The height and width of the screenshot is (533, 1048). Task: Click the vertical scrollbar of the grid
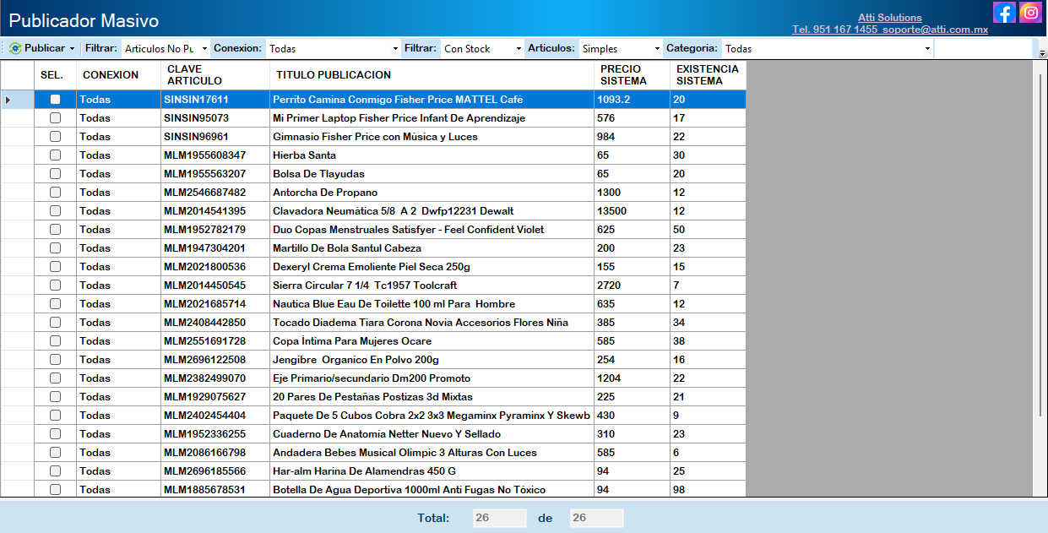[1040, 253]
